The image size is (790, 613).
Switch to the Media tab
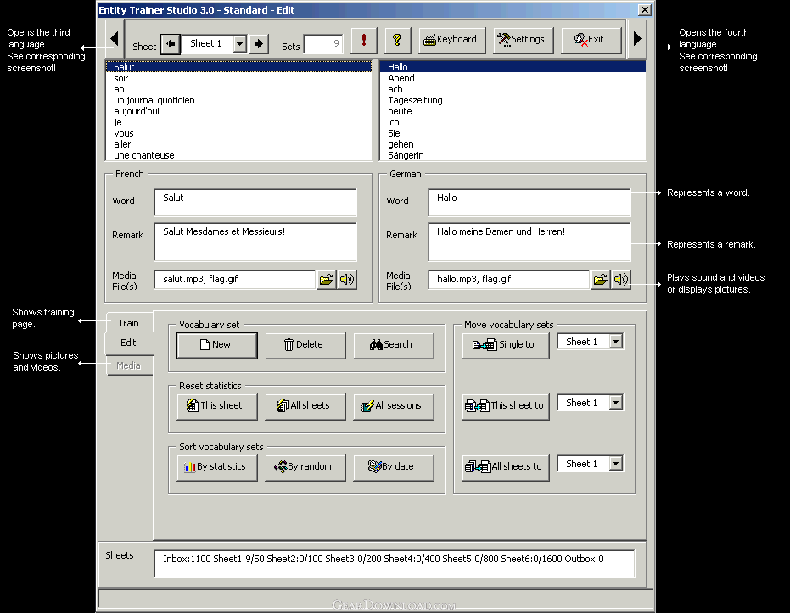click(128, 365)
